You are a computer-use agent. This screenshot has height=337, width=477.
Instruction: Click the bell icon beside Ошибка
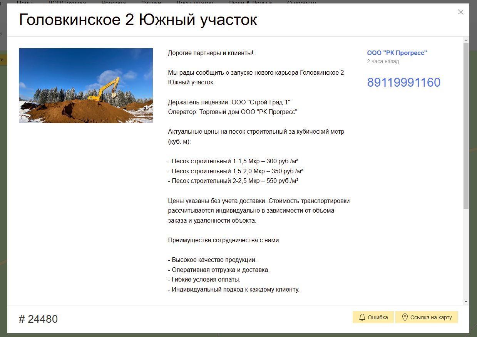362,317
